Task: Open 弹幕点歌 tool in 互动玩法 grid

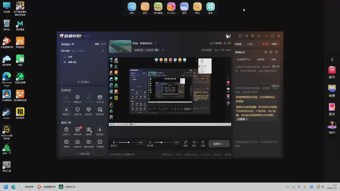Action: coord(100,111)
